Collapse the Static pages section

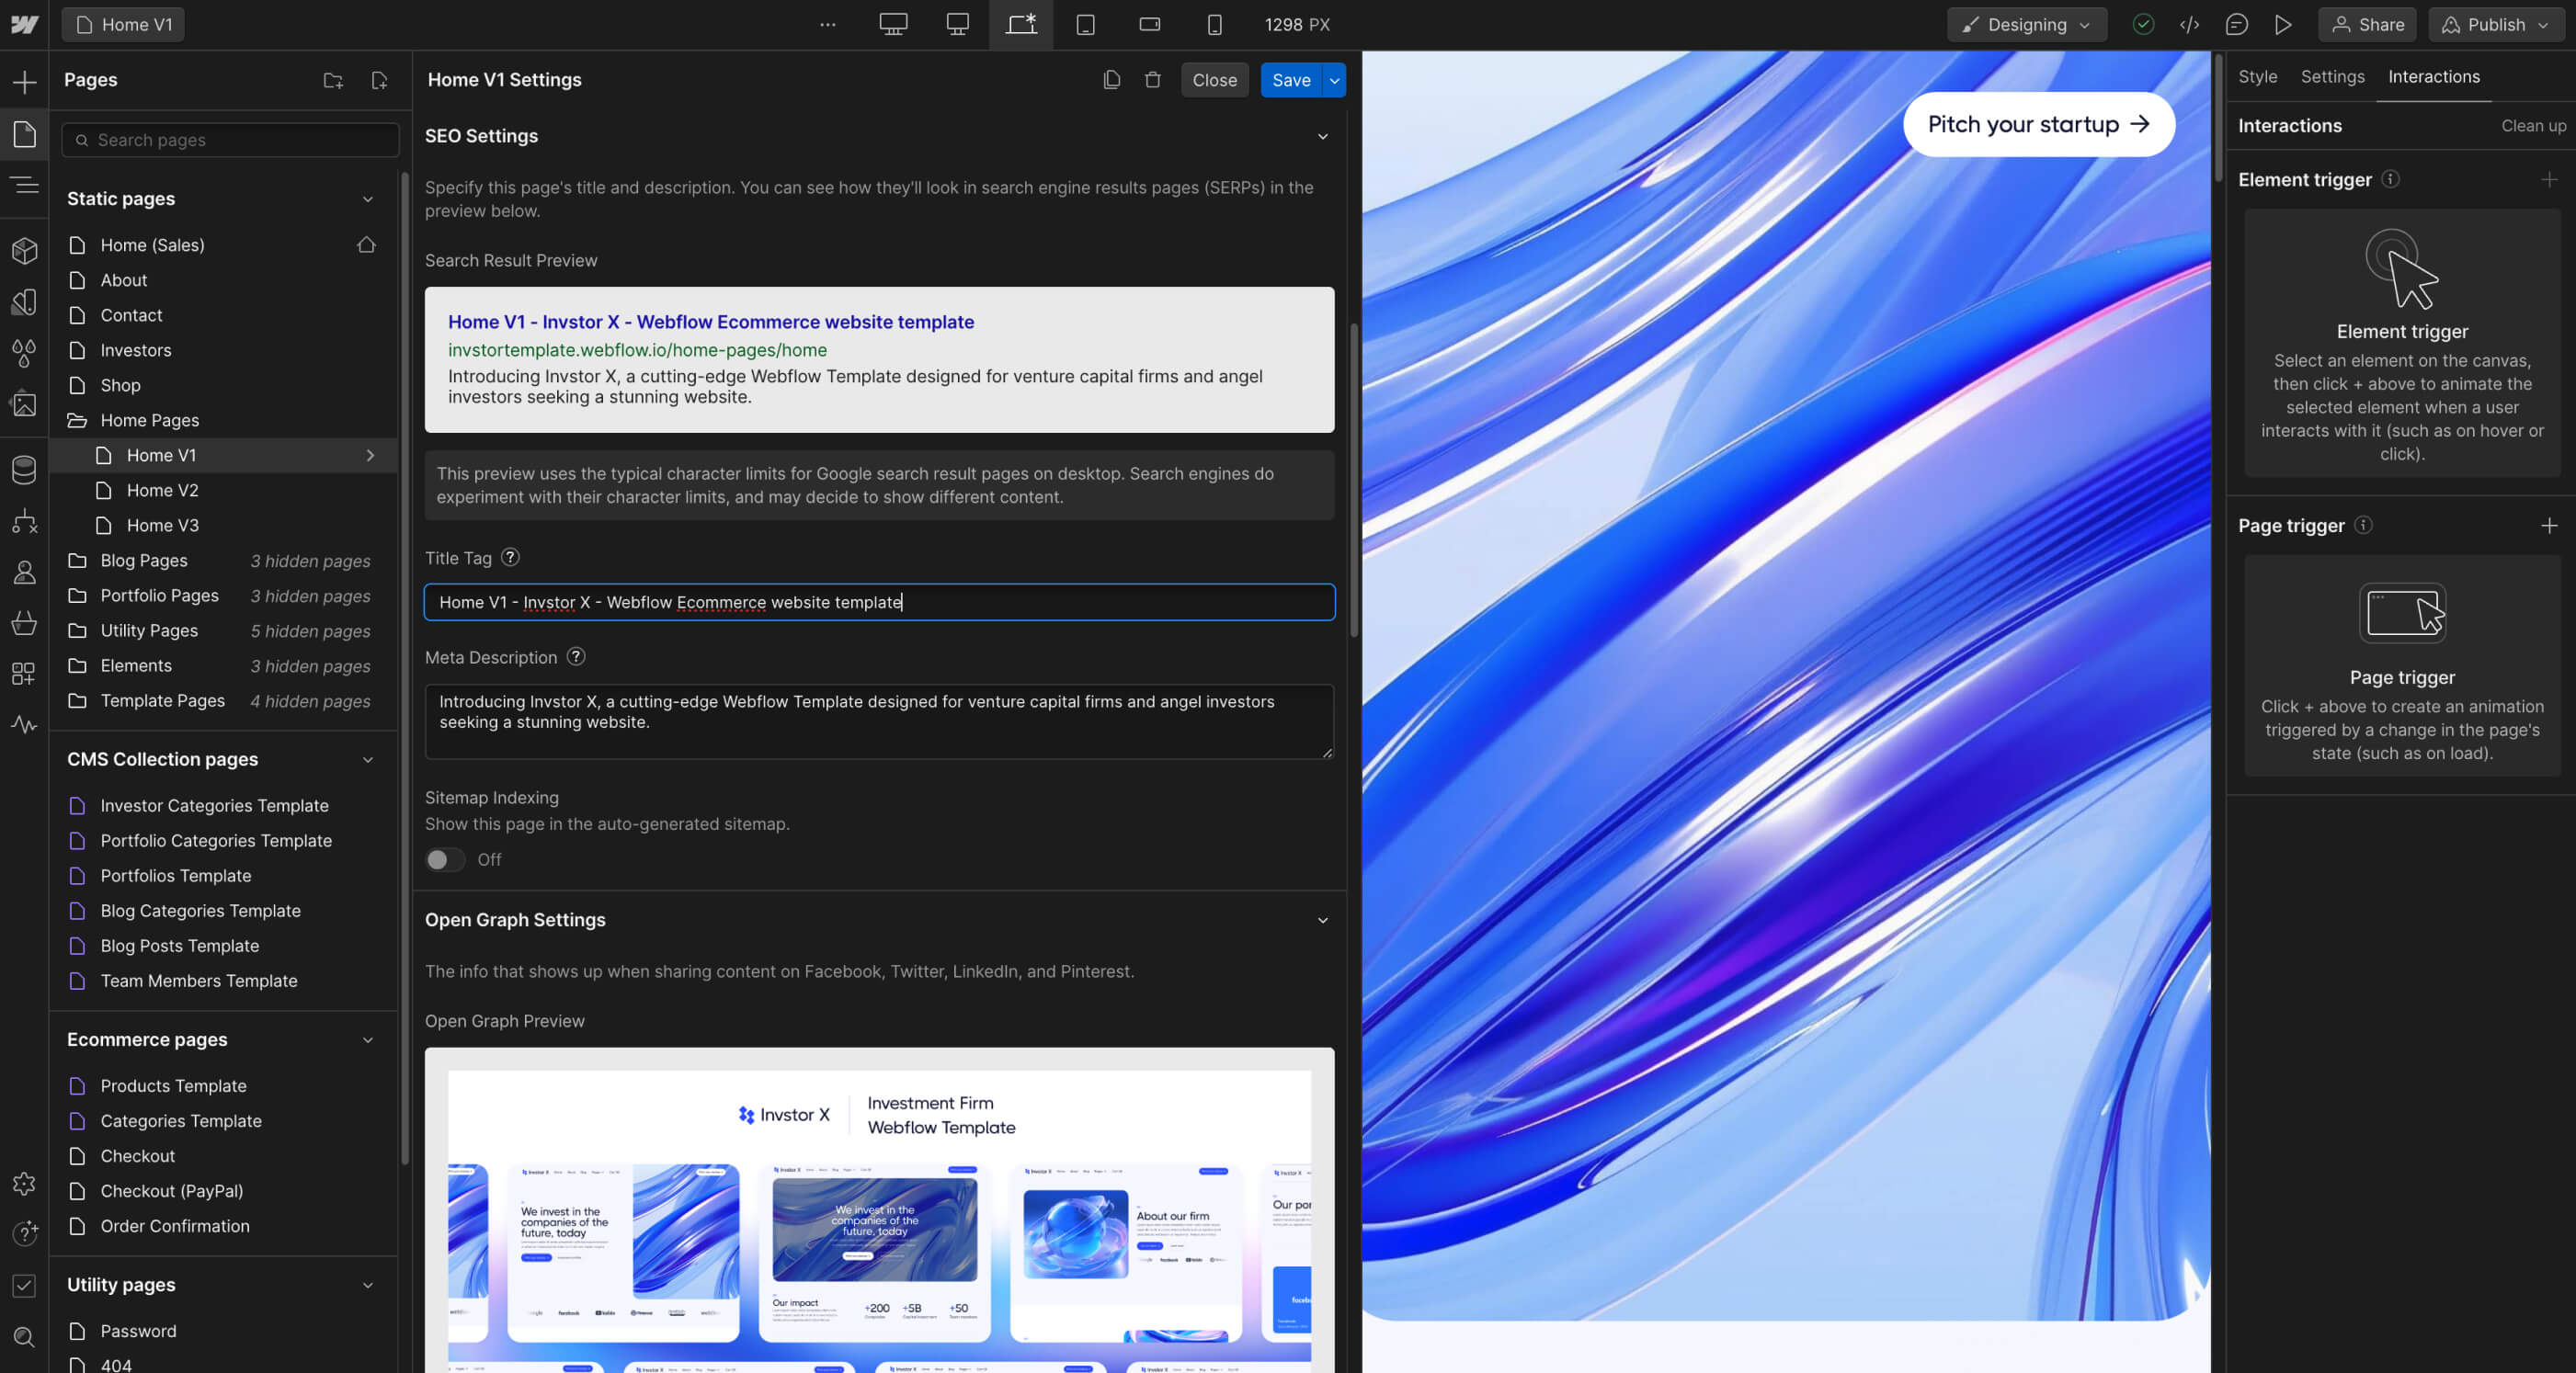click(x=368, y=199)
